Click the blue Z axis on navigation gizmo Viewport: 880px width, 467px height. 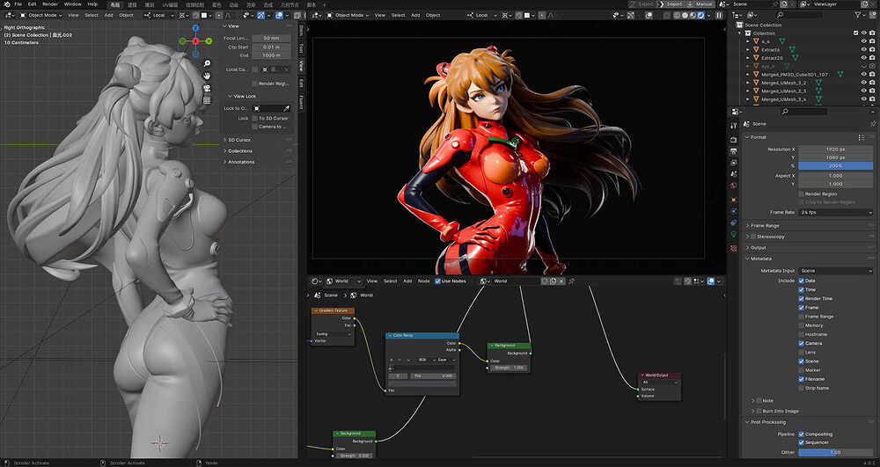pyautogui.click(x=195, y=27)
